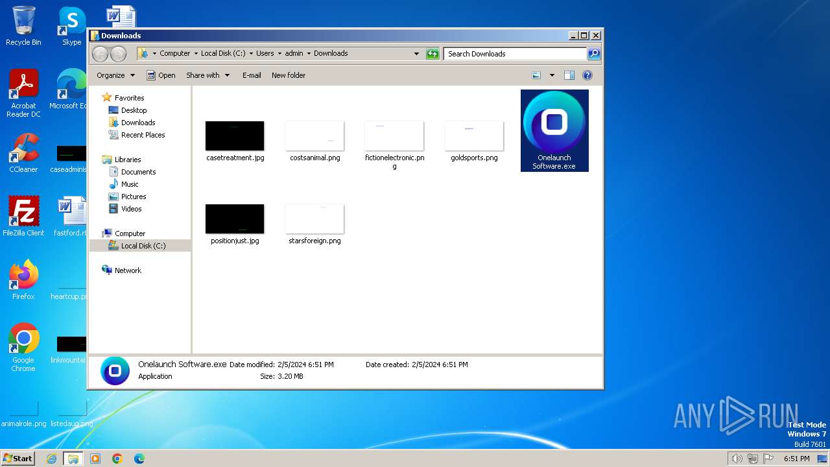Select Onelaunch Software.exe file icon
Screen dimensions: 830x467
pos(554,130)
